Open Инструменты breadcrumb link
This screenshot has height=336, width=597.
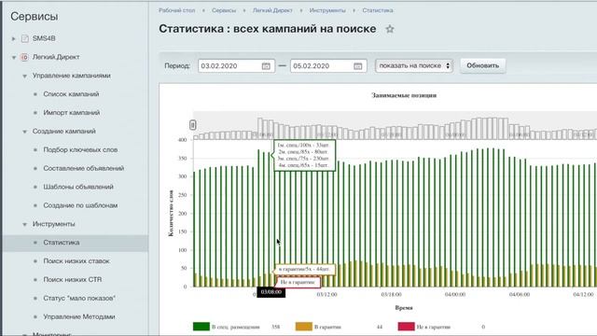(x=327, y=10)
